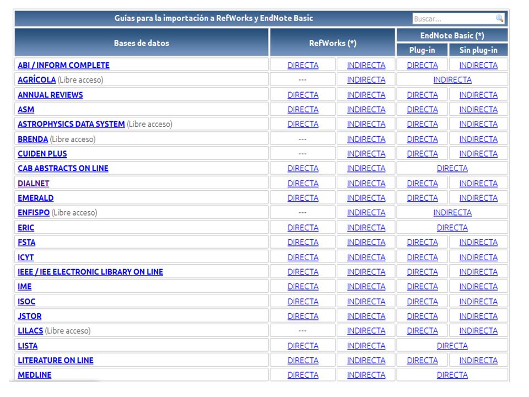Screen dimensions: 529x397
Task: Open the LITERATURE ON LINE database link
Action: click(x=56, y=361)
